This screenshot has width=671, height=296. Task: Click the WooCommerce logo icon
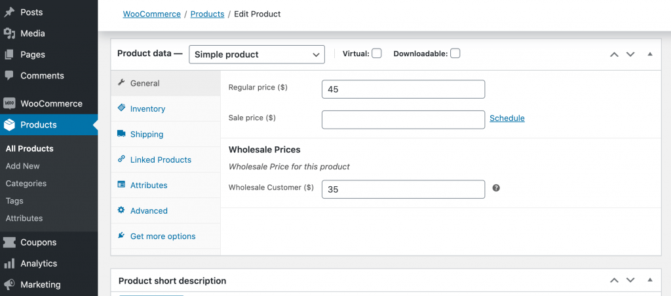coord(9,104)
